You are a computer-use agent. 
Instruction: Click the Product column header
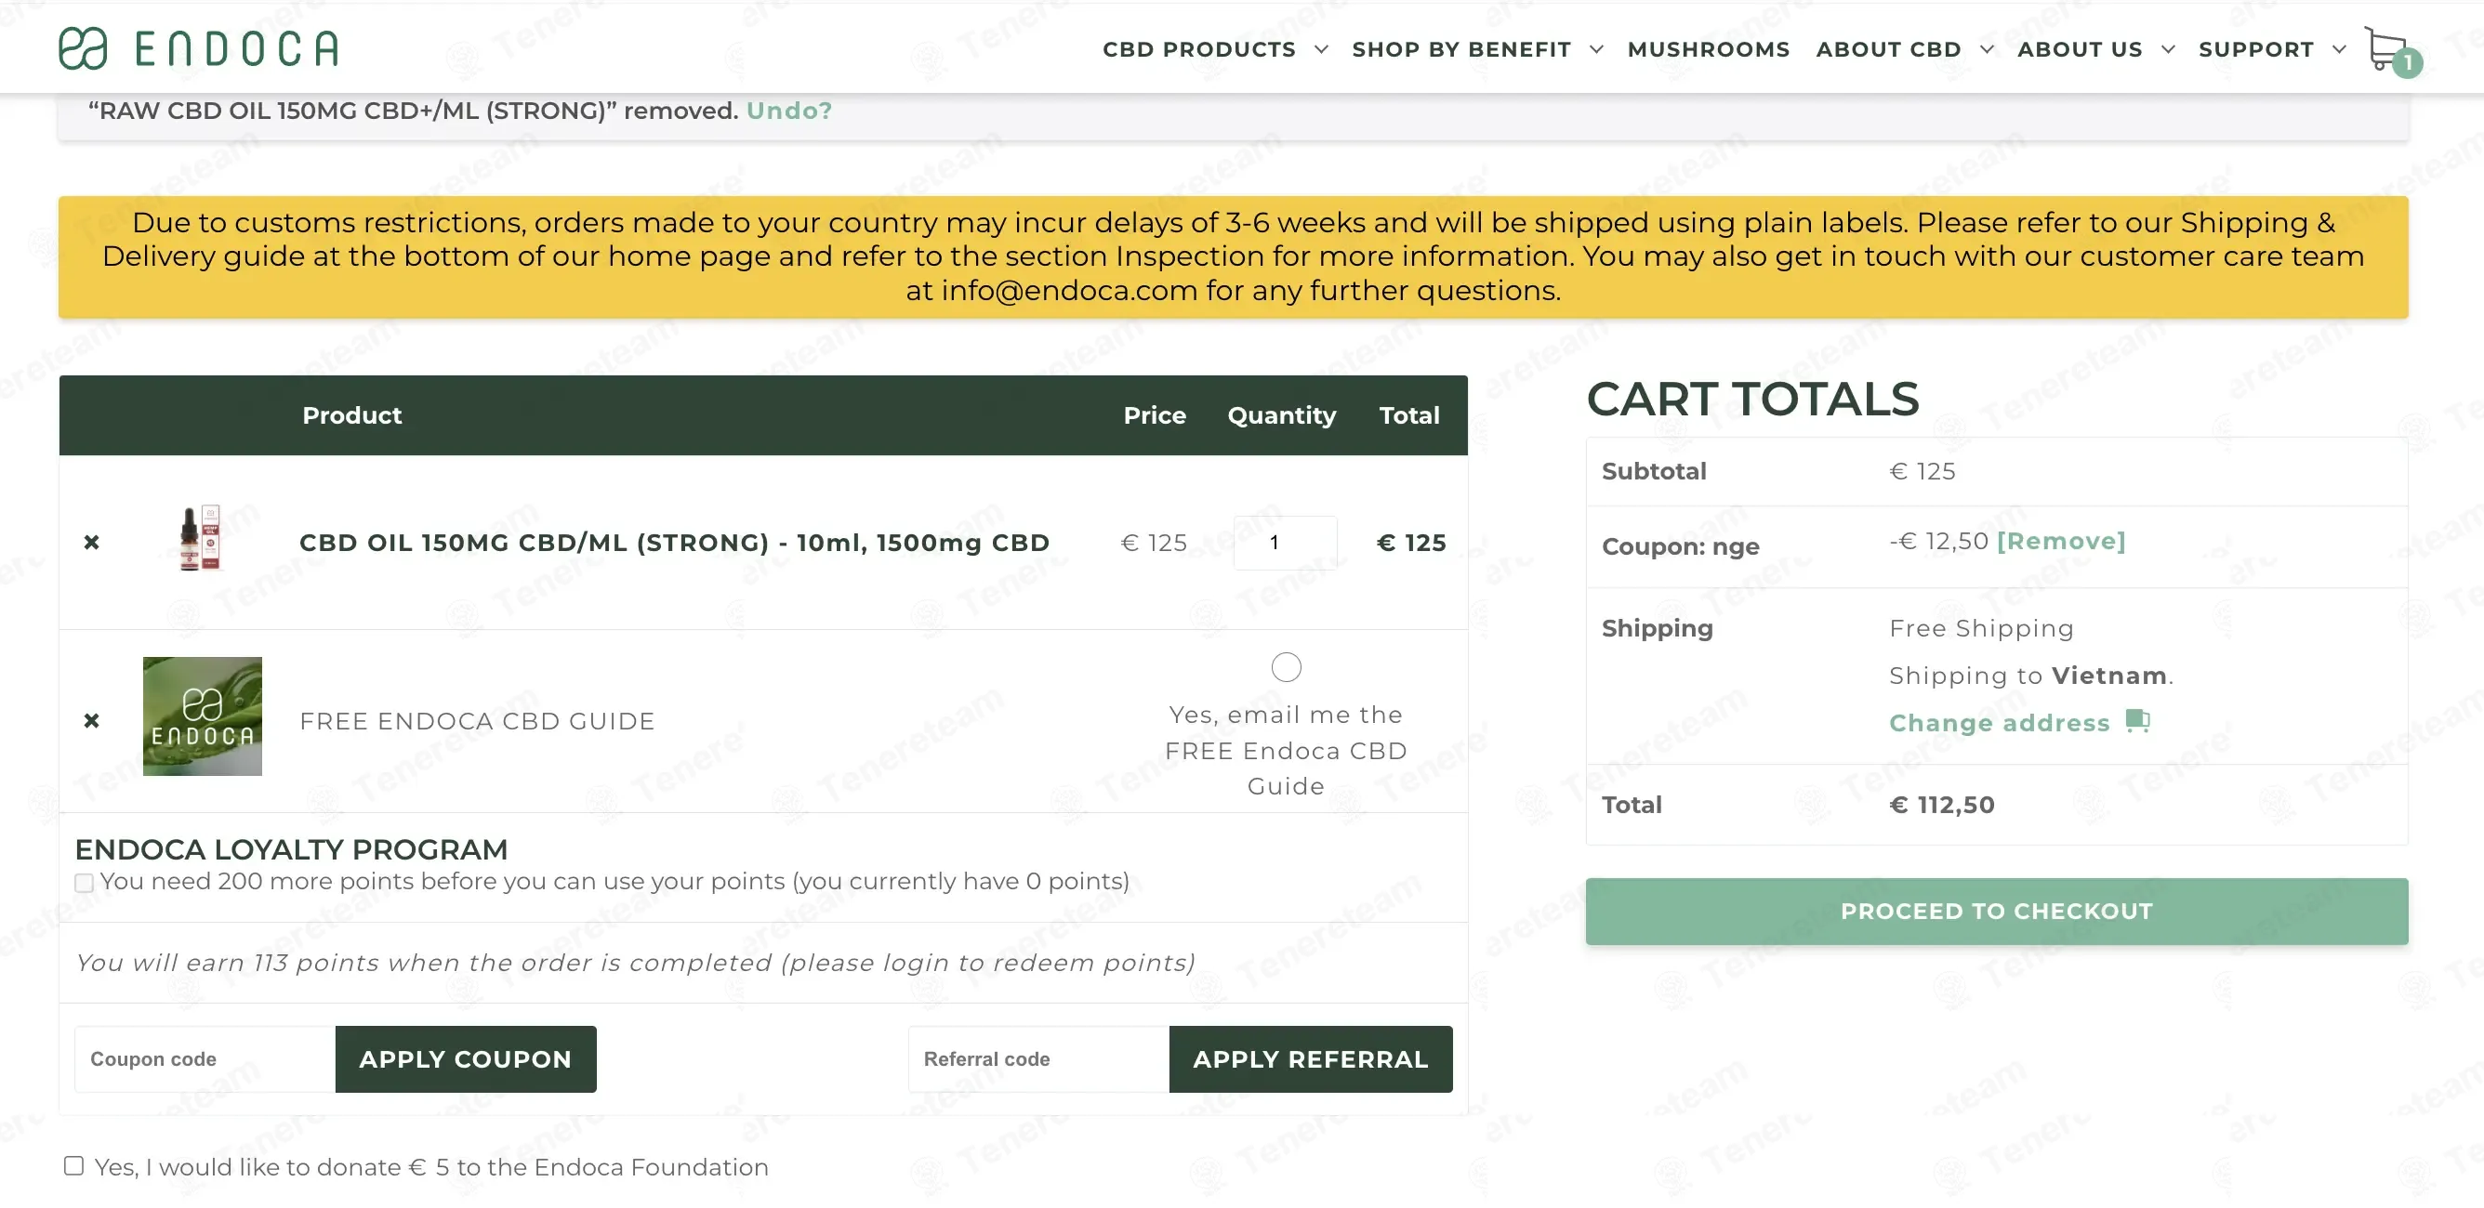tap(352, 415)
